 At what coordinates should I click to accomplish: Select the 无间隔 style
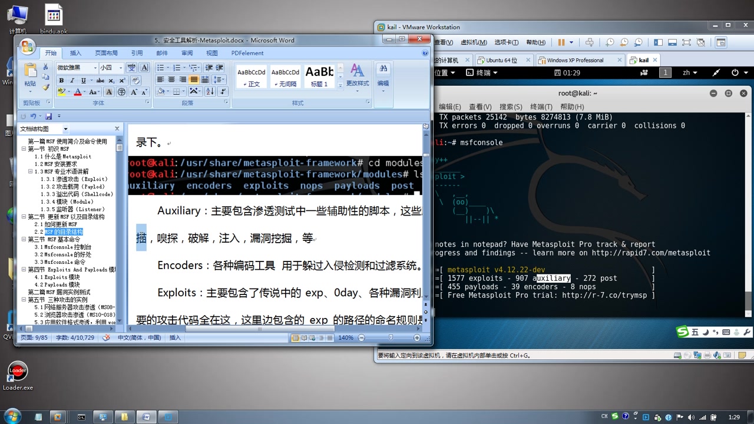click(285, 77)
